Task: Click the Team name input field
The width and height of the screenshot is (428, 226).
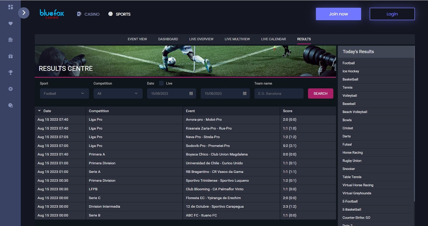Action: click(279, 94)
